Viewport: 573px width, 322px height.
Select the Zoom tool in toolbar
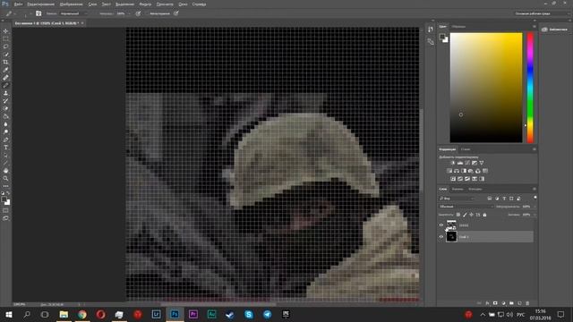(x=5, y=179)
